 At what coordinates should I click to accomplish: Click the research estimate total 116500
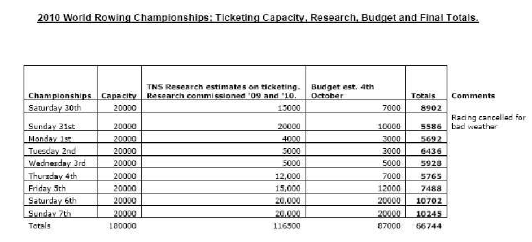[x=288, y=226]
